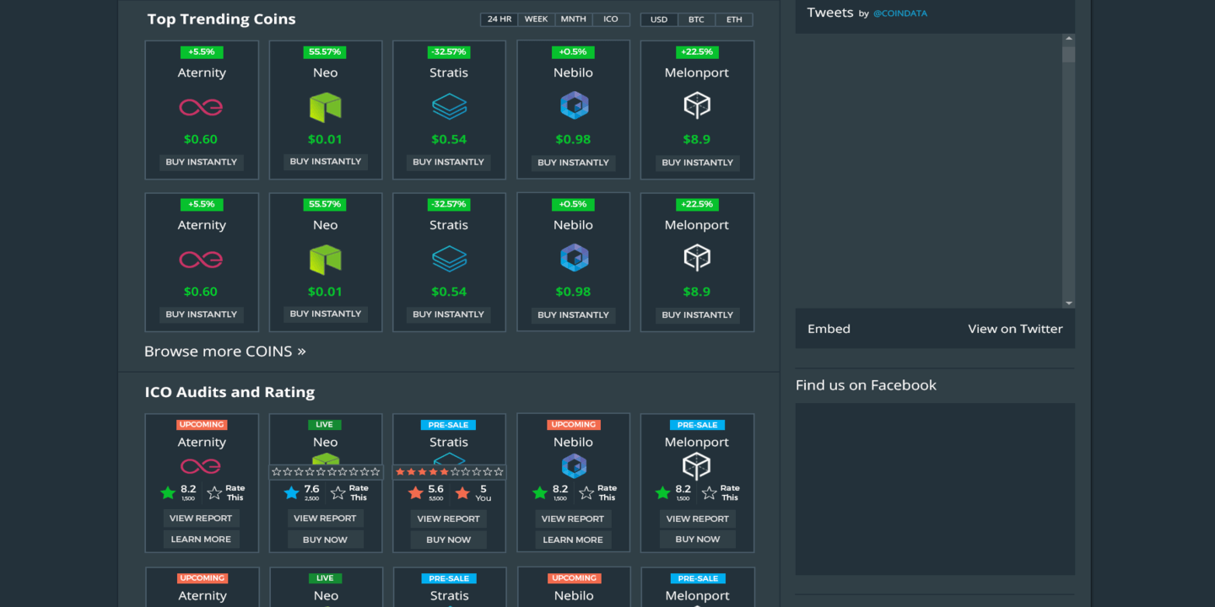Click BUY INSTANTLY on second-row Nebilo card
Image resolution: width=1215 pixels, height=607 pixels.
(x=574, y=314)
